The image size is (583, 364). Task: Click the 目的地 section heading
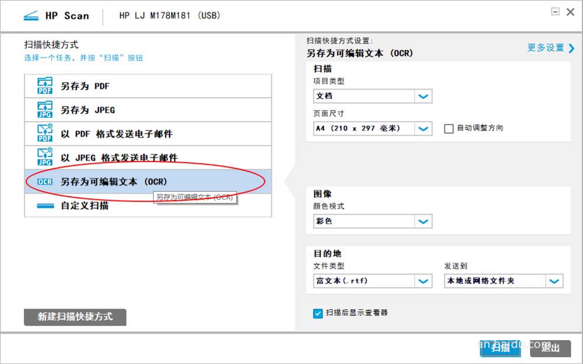327,254
